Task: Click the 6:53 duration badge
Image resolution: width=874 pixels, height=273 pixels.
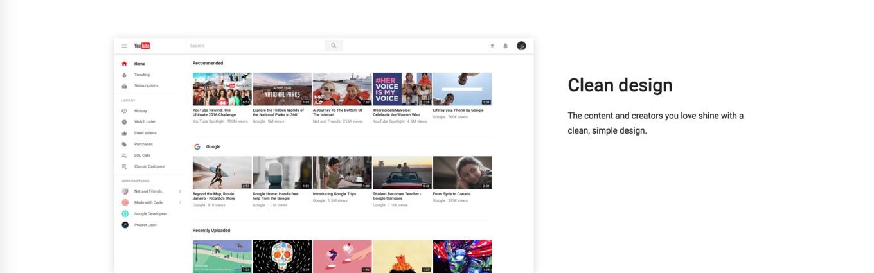Action: point(246,102)
